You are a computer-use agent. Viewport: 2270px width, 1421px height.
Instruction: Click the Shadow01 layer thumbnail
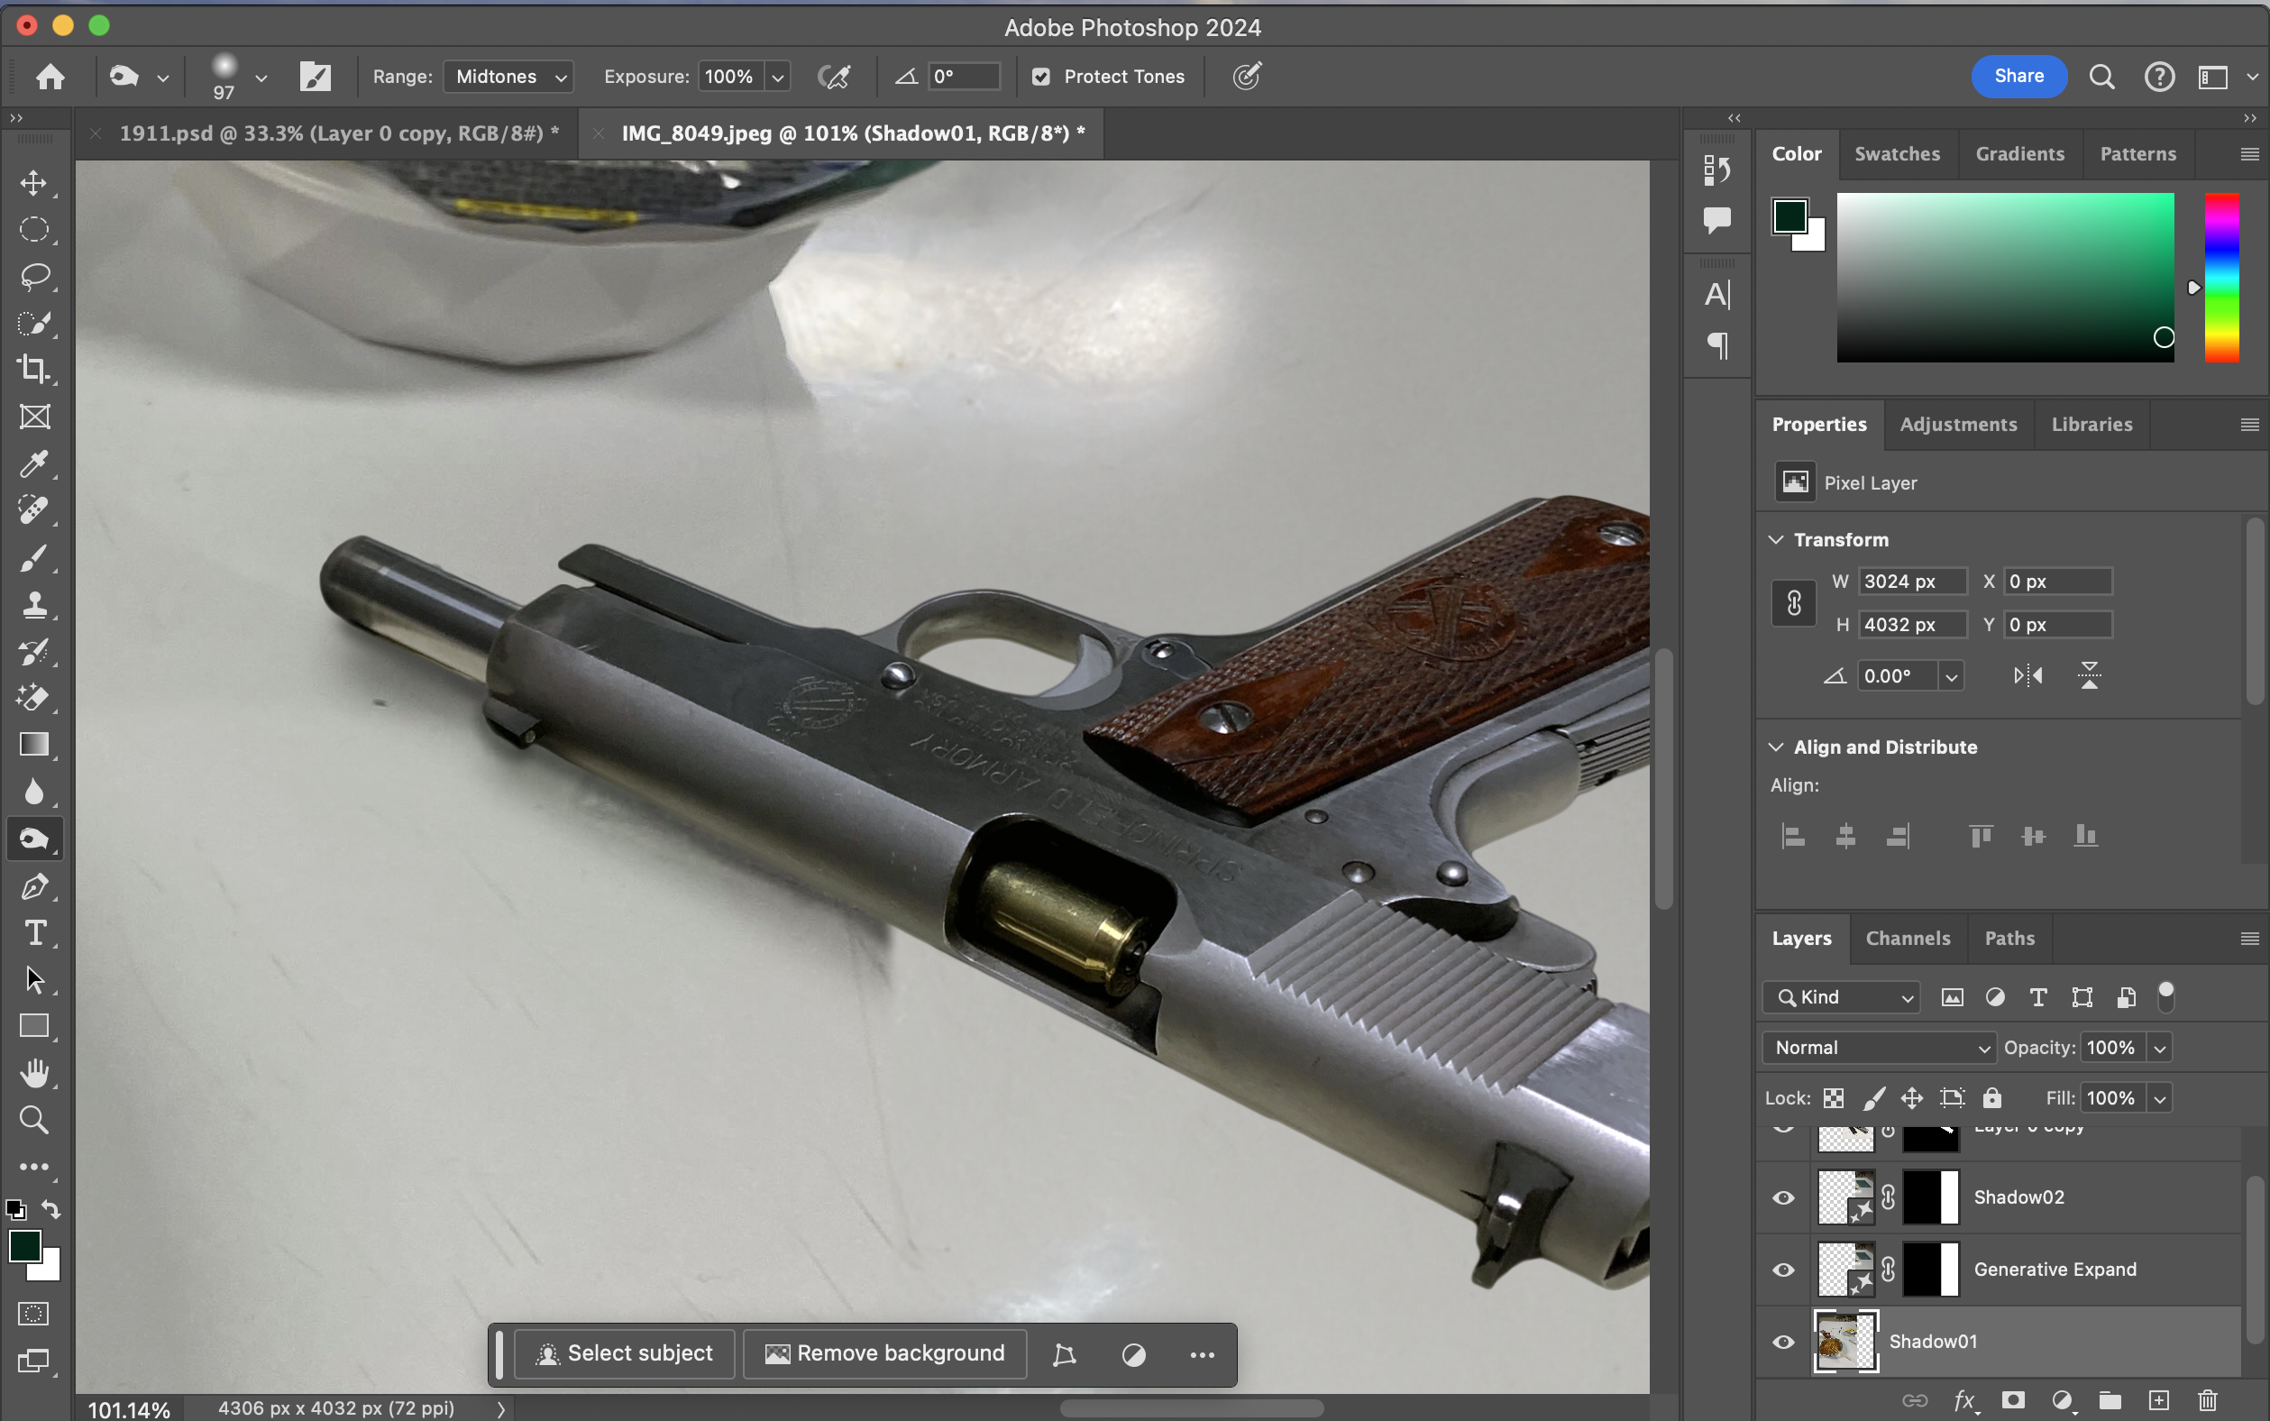click(1844, 1341)
